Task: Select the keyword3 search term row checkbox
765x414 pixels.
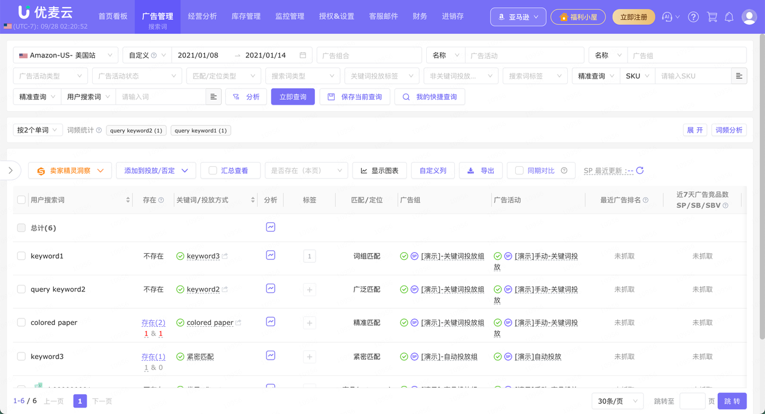Action: (x=22, y=357)
